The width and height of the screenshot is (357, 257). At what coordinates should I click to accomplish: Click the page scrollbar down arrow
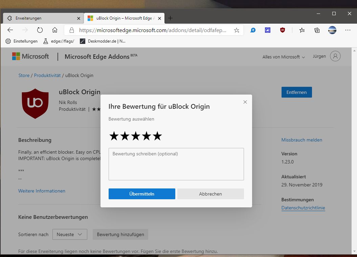354,251
